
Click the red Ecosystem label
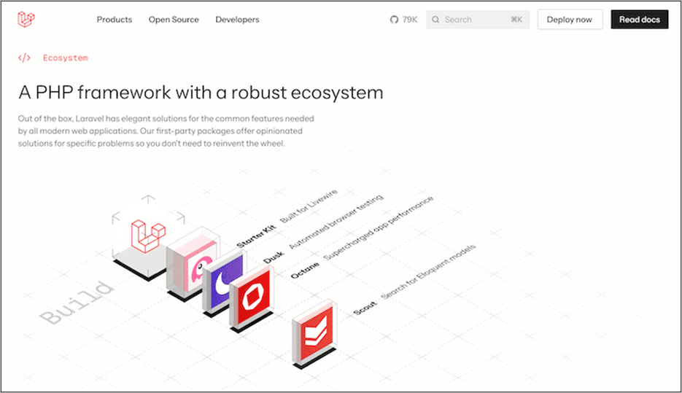[x=65, y=58]
